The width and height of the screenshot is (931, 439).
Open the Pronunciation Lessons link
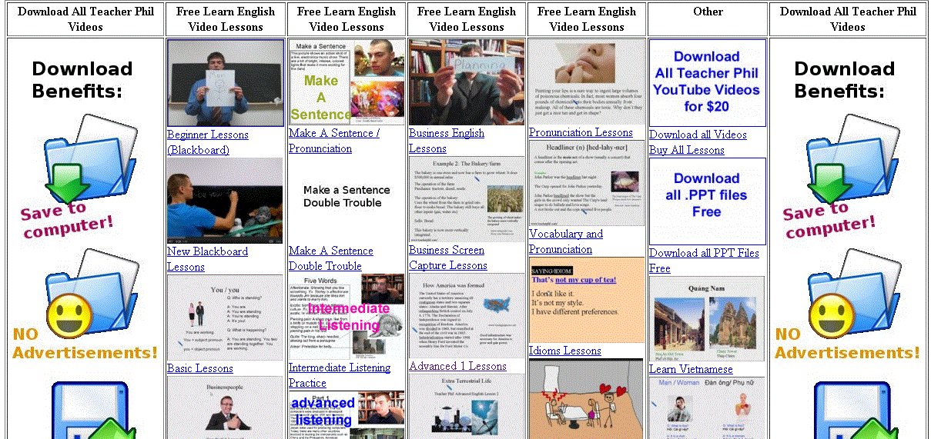tap(581, 132)
